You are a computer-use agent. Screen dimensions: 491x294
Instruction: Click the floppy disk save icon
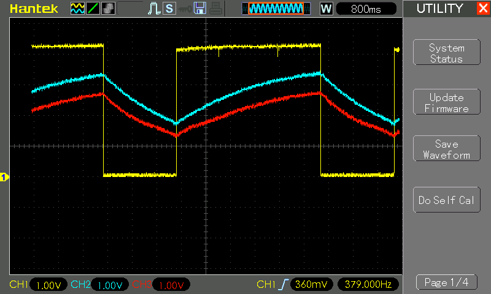pos(199,9)
